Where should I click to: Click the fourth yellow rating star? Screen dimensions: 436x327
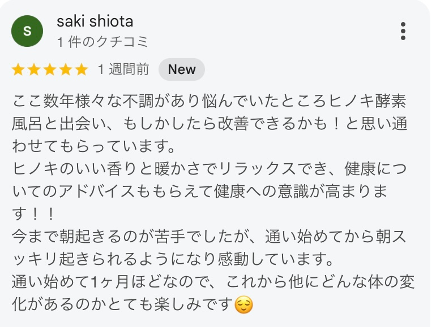(66, 69)
